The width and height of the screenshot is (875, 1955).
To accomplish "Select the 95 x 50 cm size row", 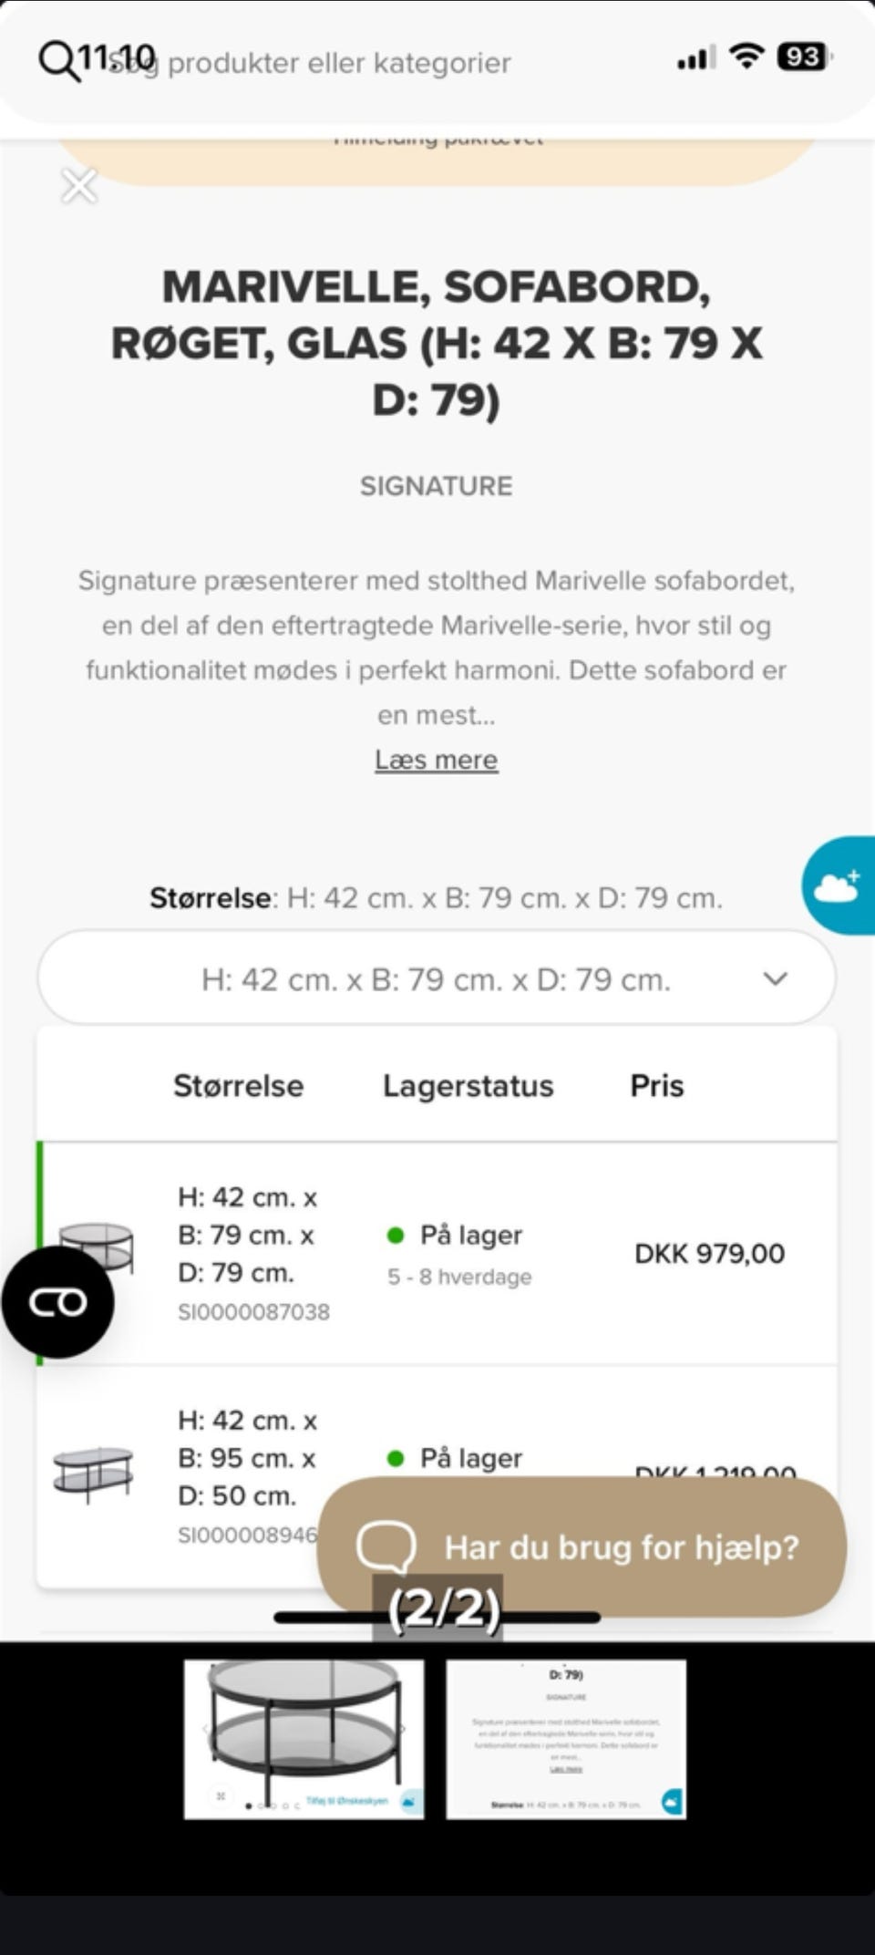I will [x=246, y=1458].
